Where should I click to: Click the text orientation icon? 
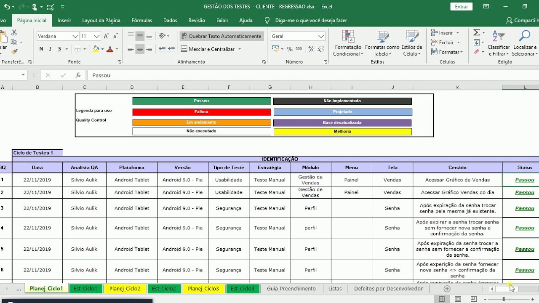pyautogui.click(x=162, y=36)
